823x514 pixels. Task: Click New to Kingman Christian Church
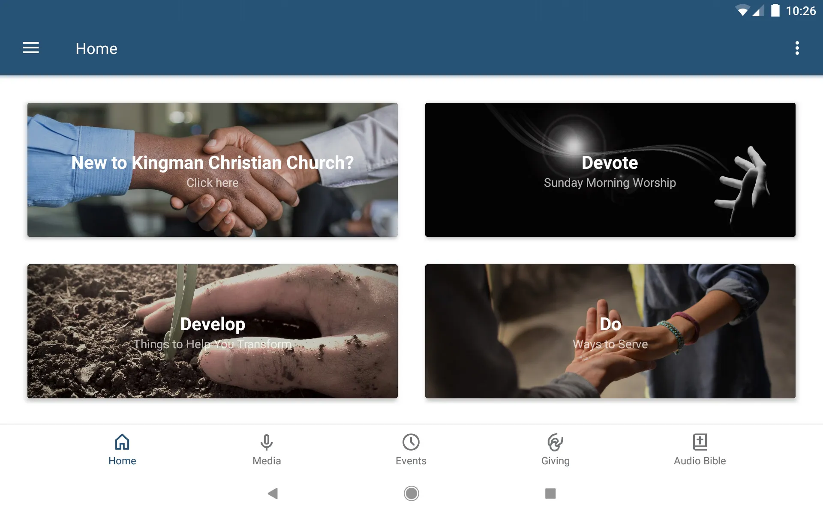tap(212, 169)
